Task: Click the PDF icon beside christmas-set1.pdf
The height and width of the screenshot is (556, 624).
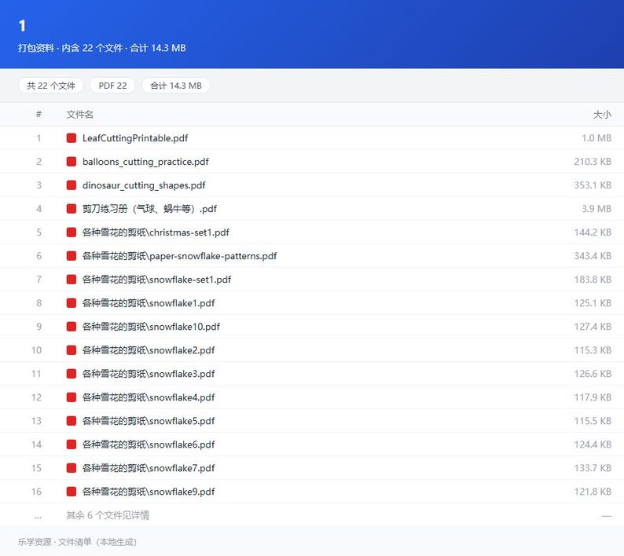Action: tap(72, 232)
